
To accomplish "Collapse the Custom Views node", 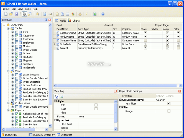I will pyautogui.click(x=8, y=103).
